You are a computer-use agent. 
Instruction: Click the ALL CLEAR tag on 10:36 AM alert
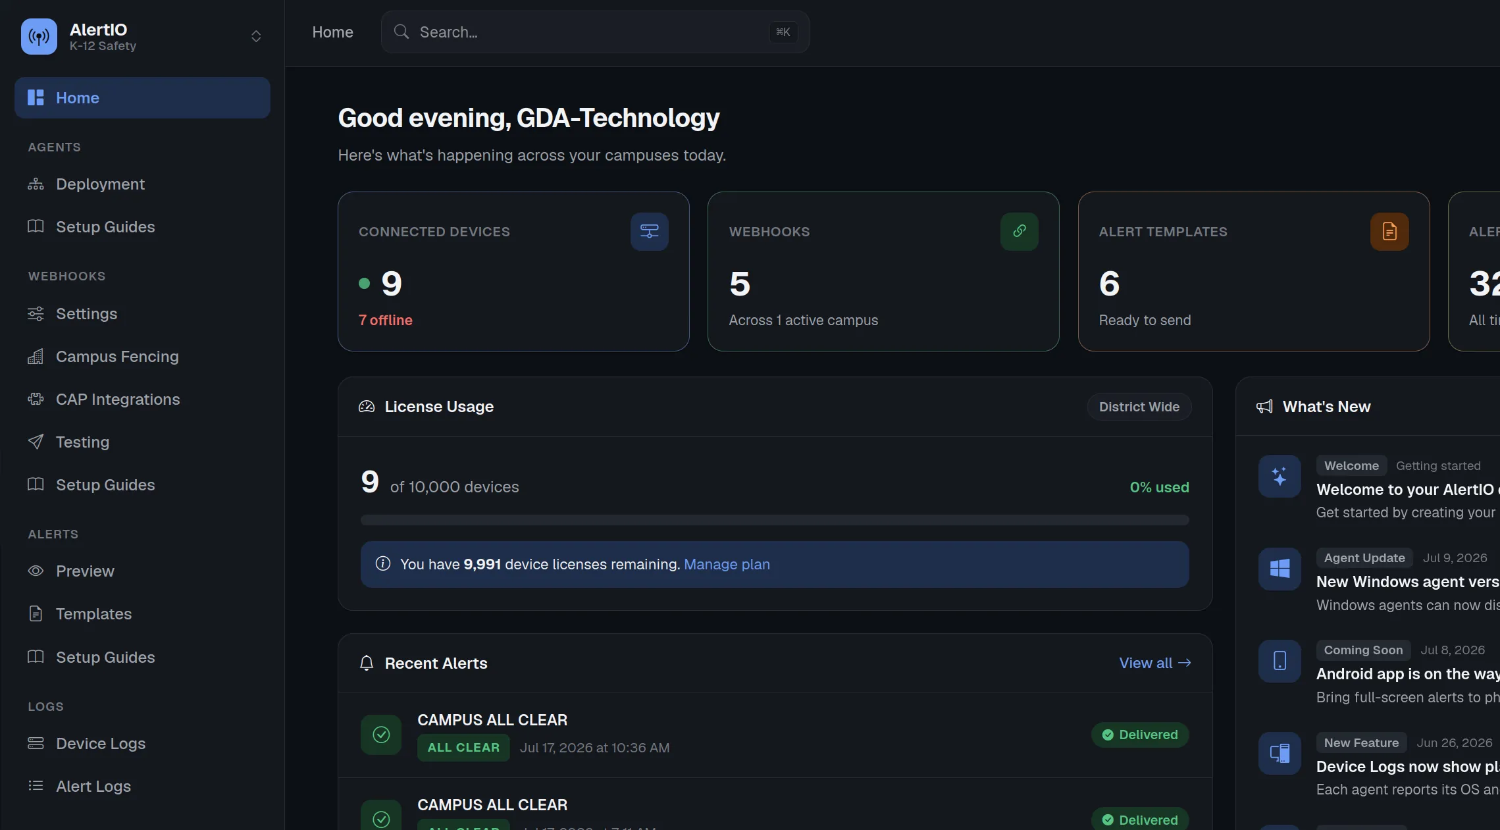pos(463,748)
